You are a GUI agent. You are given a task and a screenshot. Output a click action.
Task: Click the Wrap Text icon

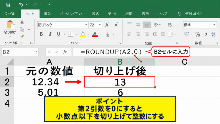pos(169,25)
